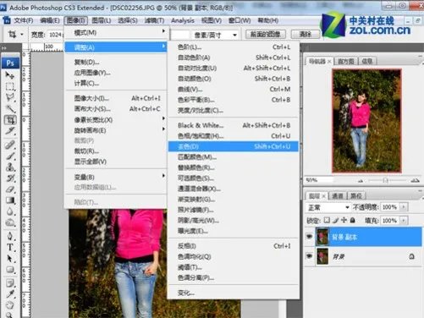The height and width of the screenshot is (318, 424).
Task: Switch to the 通道 tab
Action: [337, 196]
